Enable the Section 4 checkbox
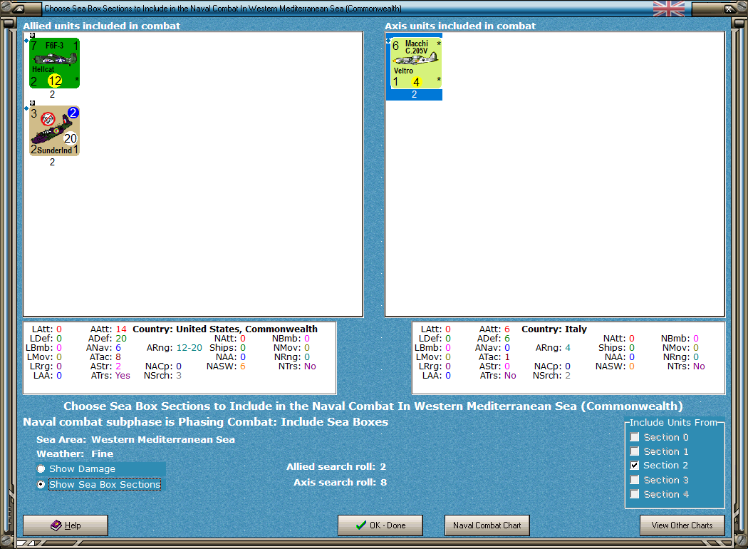 click(635, 494)
